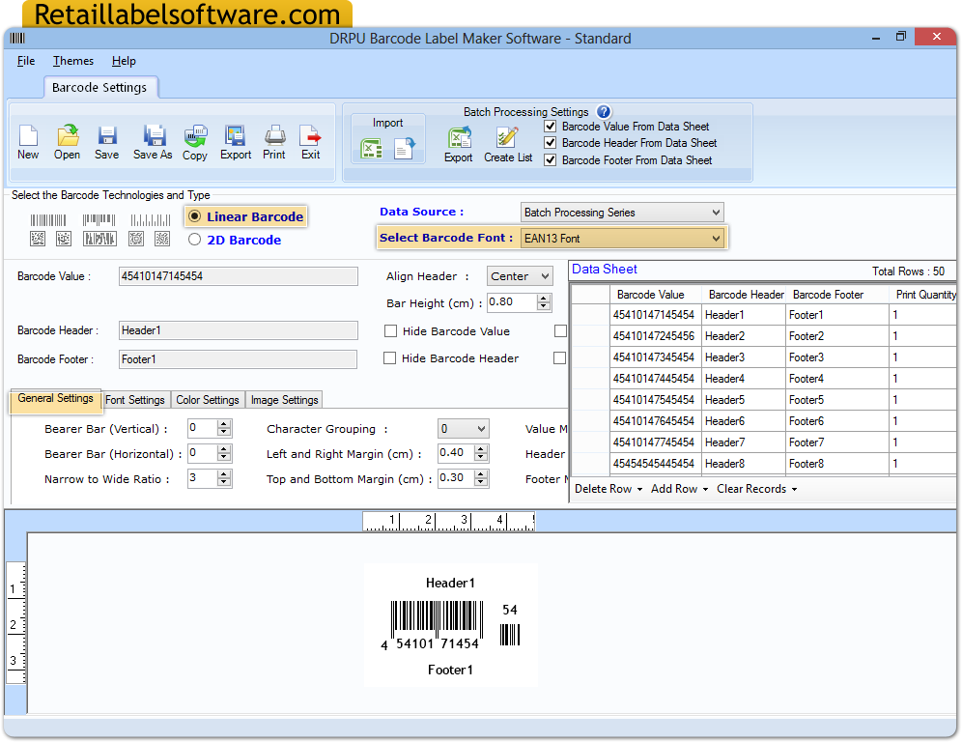Open the File menu
The height and width of the screenshot is (742, 962).
(26, 61)
